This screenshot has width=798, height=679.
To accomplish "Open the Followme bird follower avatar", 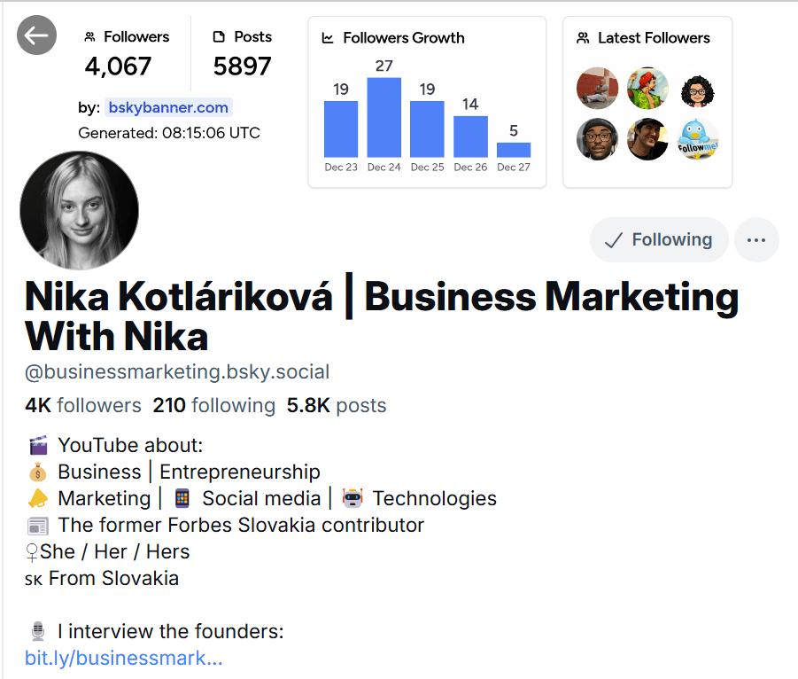I will tap(697, 139).
